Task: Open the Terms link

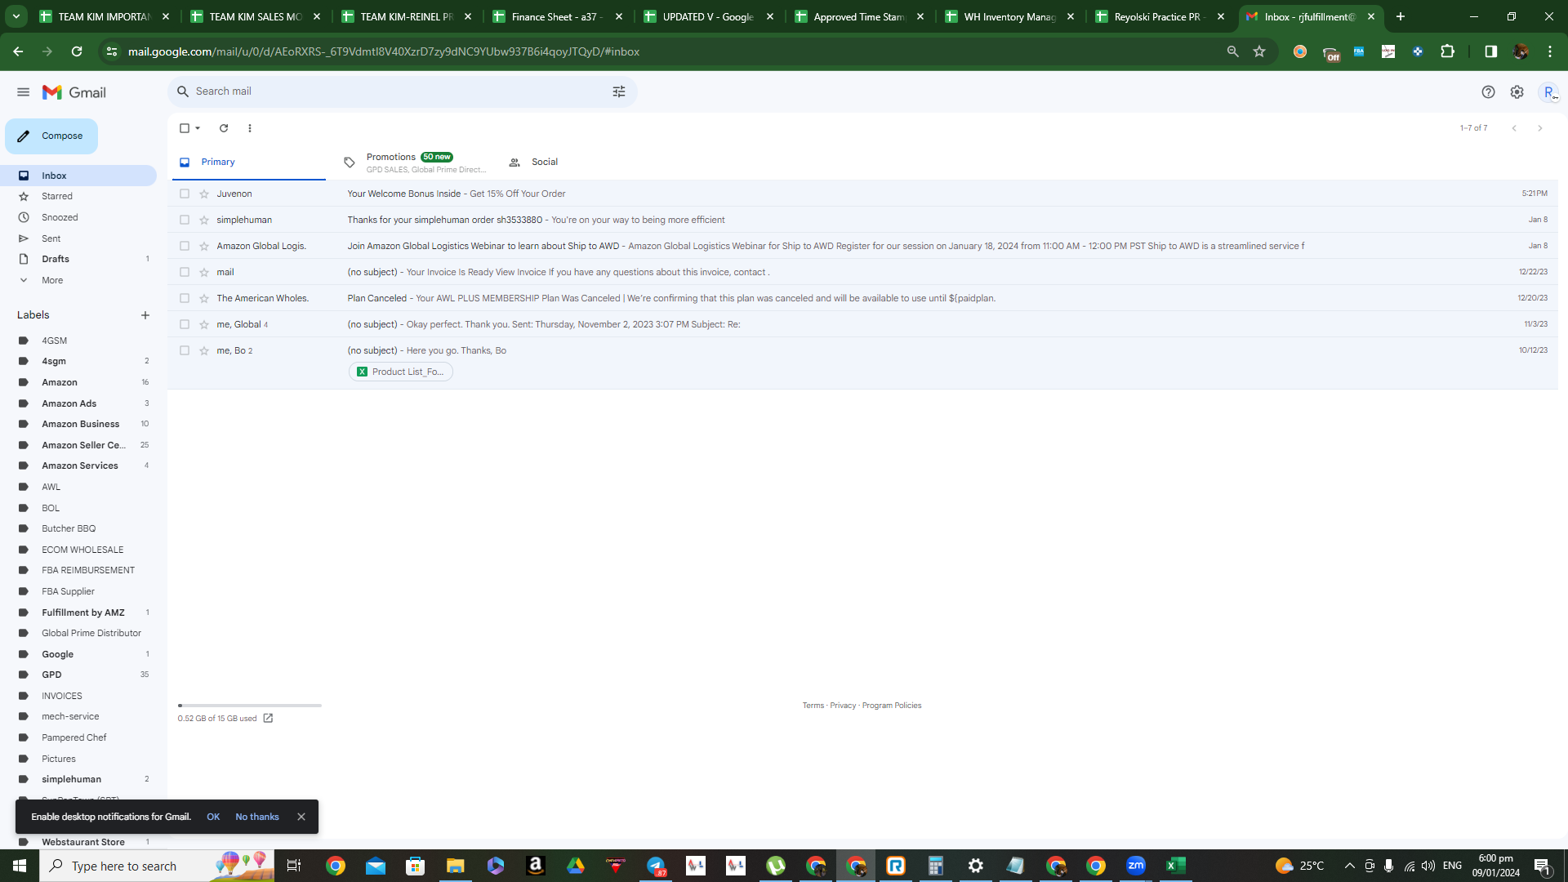Action: [813, 706]
